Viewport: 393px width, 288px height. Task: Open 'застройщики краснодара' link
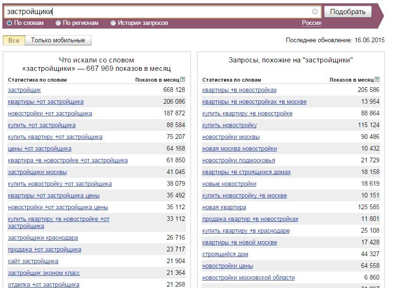pyautogui.click(x=43, y=238)
